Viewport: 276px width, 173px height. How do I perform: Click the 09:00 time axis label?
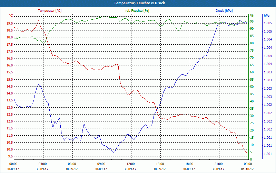(102, 164)
